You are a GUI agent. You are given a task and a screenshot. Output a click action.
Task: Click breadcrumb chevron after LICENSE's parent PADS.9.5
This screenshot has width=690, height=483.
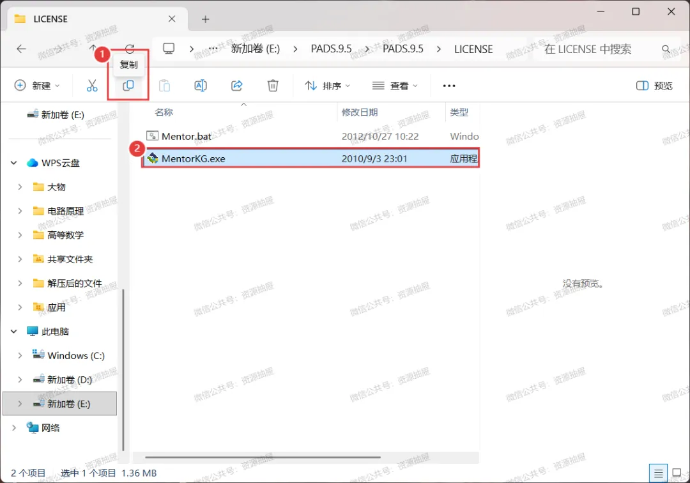coord(438,49)
